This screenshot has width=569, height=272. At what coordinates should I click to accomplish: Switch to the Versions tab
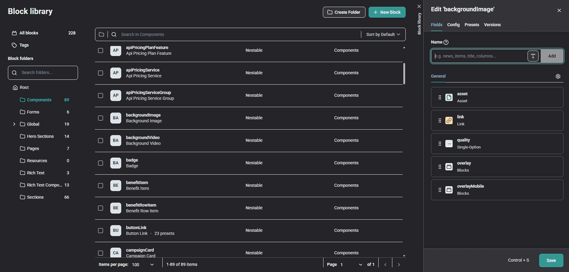pos(493,25)
